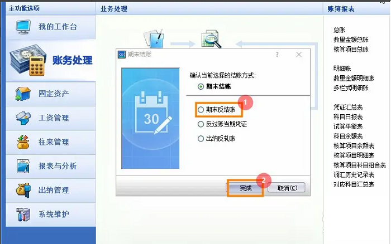Viewport: 391px width, 244px height.
Task: Open 出纳管理 using its wallet icon
Action: (x=22, y=190)
